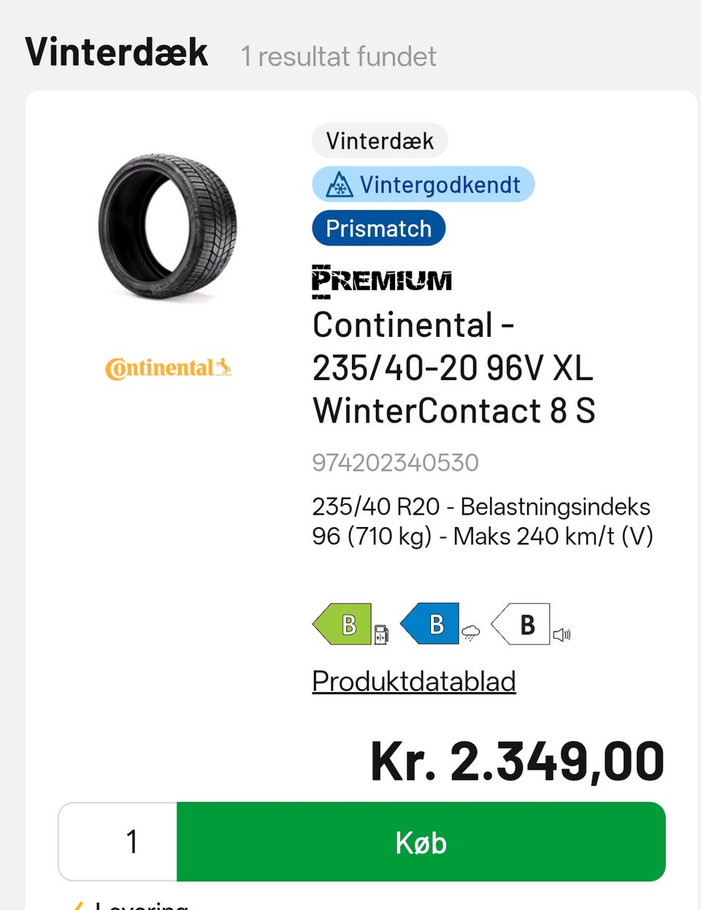Select the Vintergodkendt badge
Screen dimensions: 701x910
(424, 184)
